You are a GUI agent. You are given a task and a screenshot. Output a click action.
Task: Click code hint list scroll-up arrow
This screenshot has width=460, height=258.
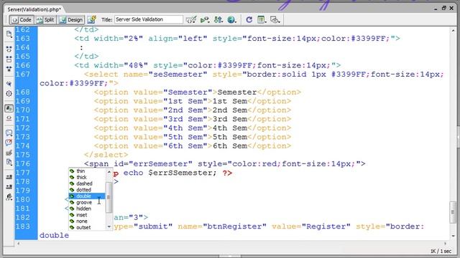109,172
